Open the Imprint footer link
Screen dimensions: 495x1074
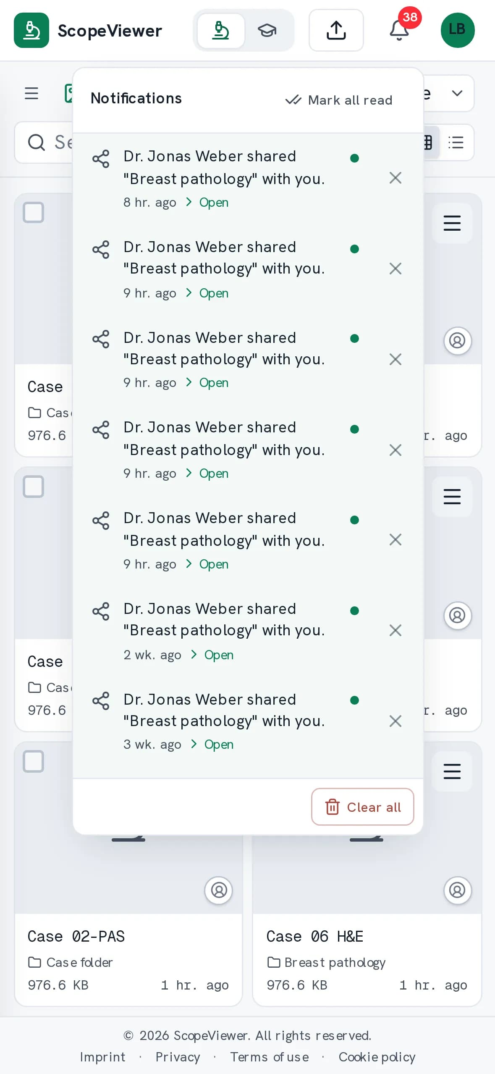point(103,1057)
